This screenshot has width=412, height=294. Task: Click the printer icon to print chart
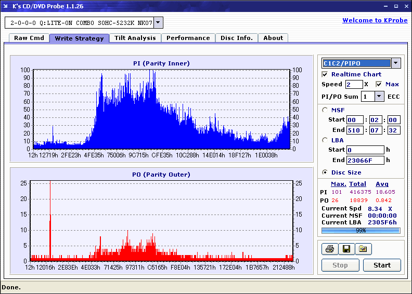tap(329, 249)
